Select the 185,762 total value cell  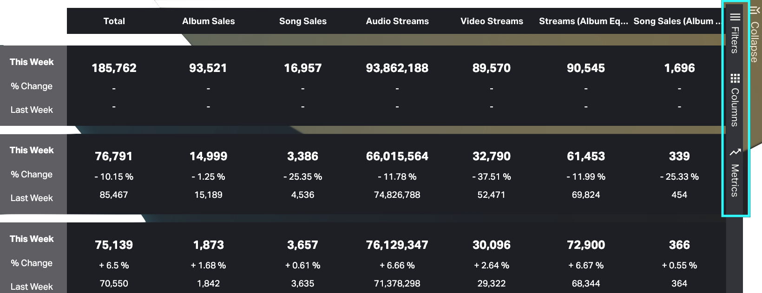coord(114,68)
